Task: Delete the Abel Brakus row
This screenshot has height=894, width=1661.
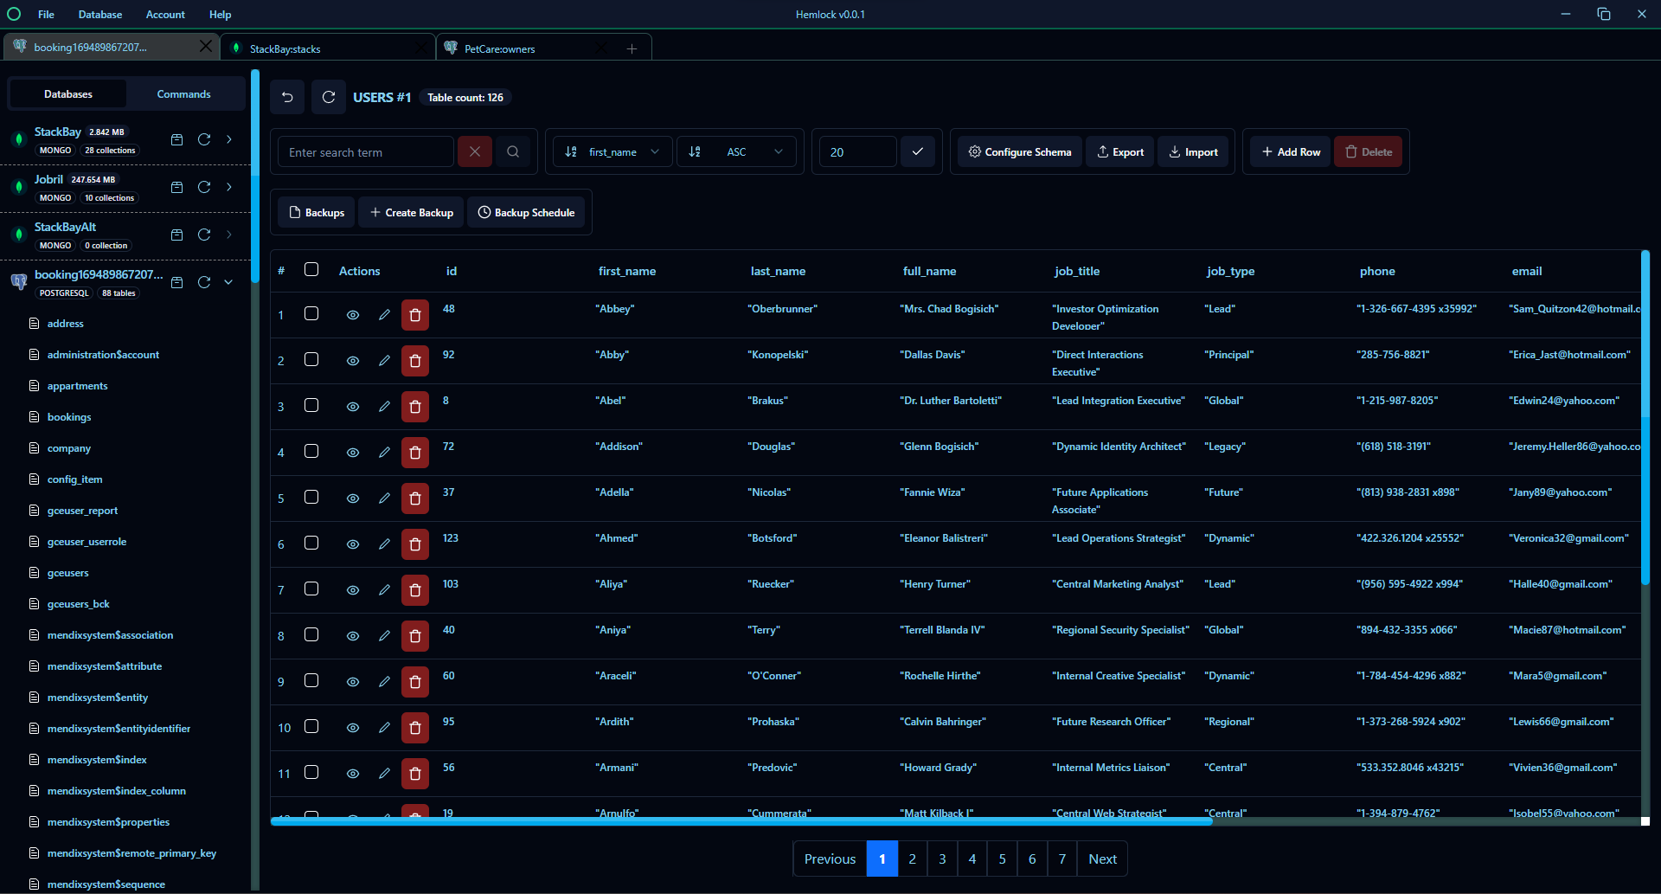Action: coord(415,407)
